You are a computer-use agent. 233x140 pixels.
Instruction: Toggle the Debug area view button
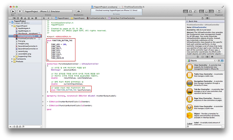coord(206,11)
